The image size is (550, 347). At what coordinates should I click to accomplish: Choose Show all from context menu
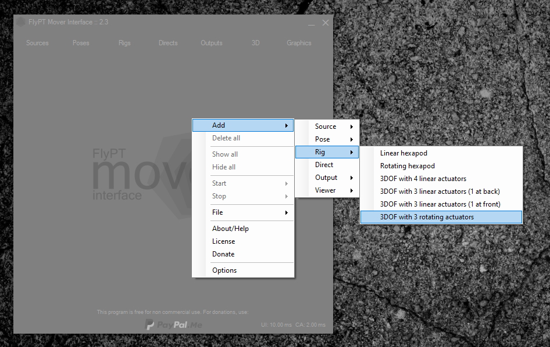click(x=242, y=154)
